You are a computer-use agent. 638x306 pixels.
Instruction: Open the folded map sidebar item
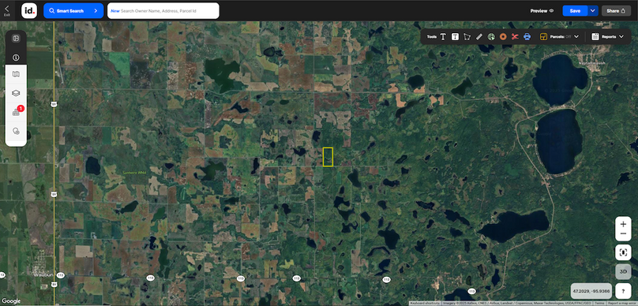pos(16,74)
